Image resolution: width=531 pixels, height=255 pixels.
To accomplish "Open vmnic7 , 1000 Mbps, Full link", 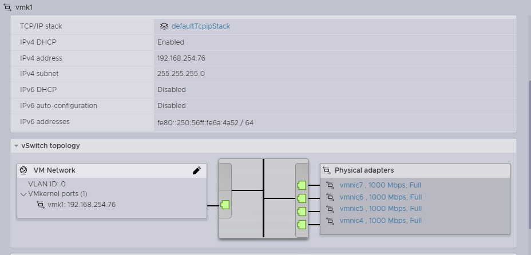I will pos(381,185).
